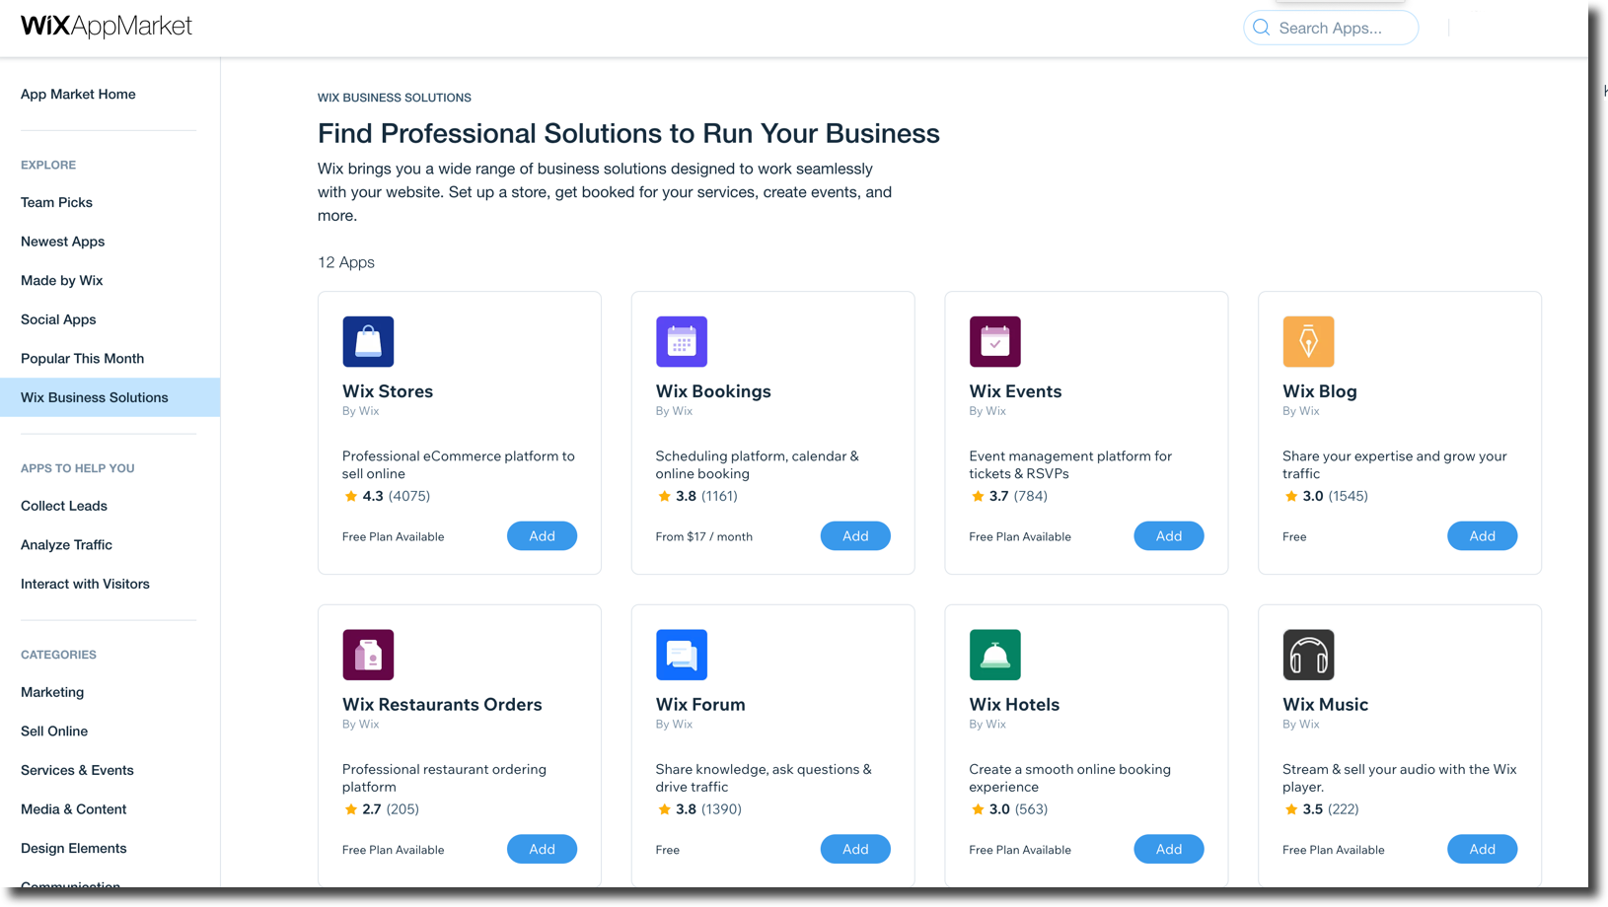Open the Wix Blog title link
This screenshot has height=907, width=1608.
pos(1320,391)
